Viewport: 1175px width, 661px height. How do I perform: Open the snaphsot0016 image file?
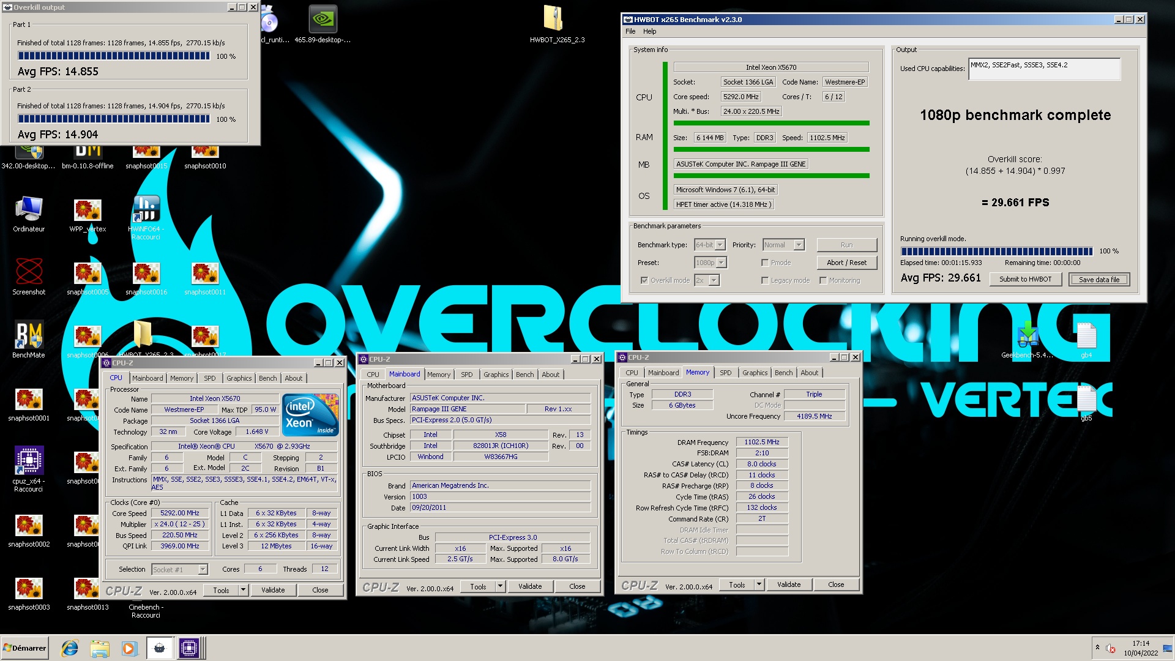click(x=146, y=278)
